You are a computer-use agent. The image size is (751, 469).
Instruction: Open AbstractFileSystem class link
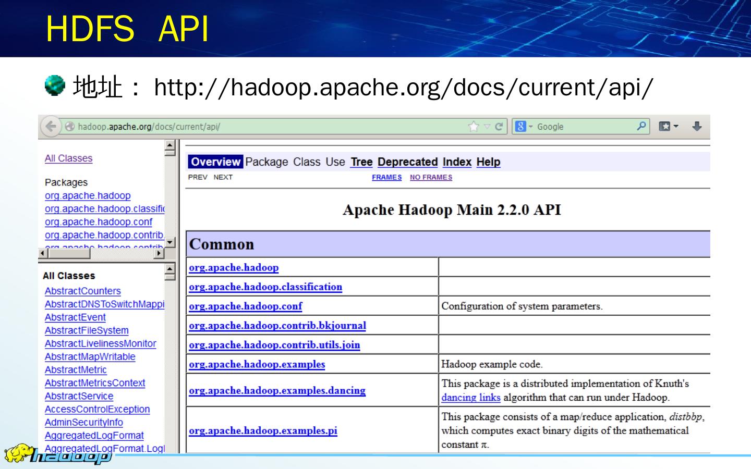[87, 330]
